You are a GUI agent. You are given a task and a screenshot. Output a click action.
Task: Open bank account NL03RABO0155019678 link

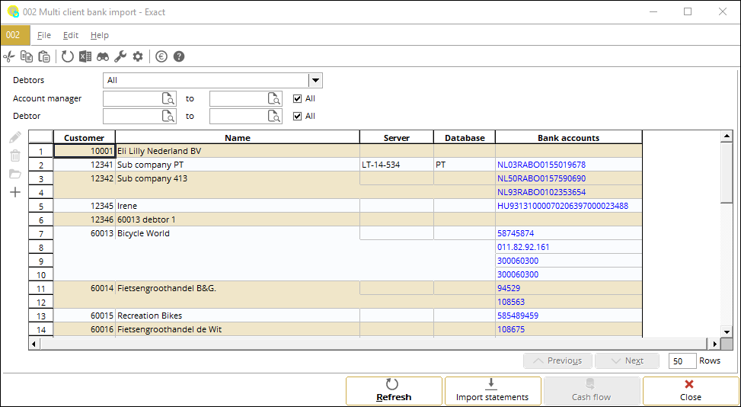(541, 165)
